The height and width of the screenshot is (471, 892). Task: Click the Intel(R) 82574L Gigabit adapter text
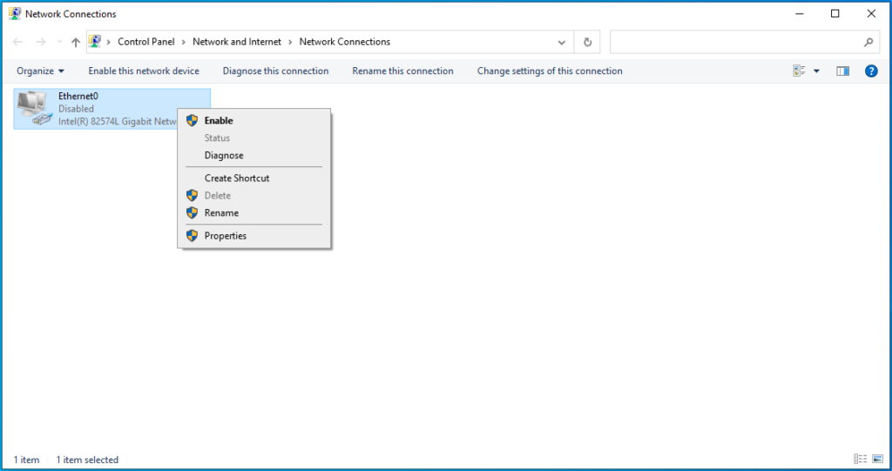click(118, 121)
